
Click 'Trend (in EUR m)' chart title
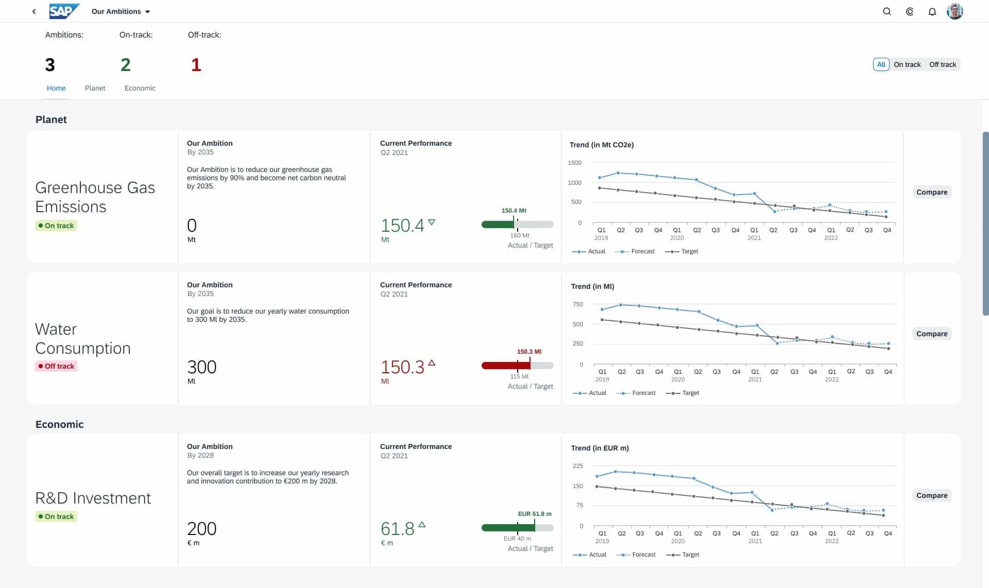click(x=600, y=448)
